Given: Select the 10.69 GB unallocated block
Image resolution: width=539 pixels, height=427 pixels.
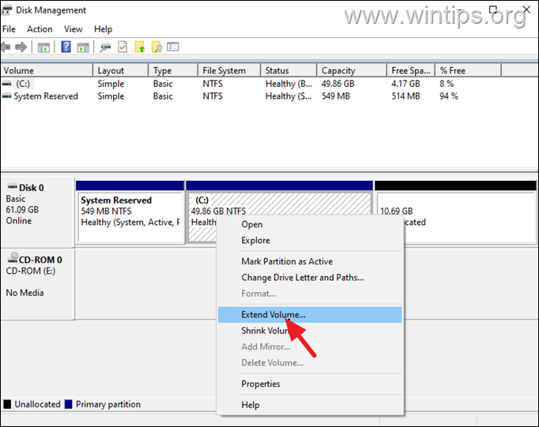Looking at the screenshot, I should click(x=456, y=212).
